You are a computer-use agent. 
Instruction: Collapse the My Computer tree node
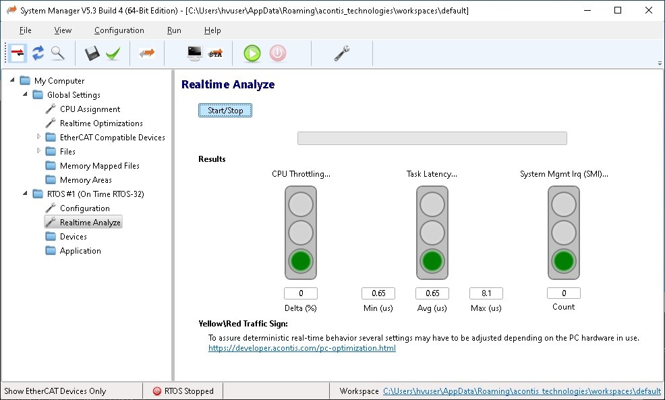13,80
